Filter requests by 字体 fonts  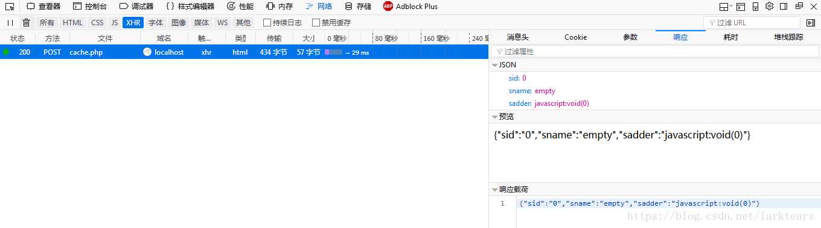pos(156,23)
